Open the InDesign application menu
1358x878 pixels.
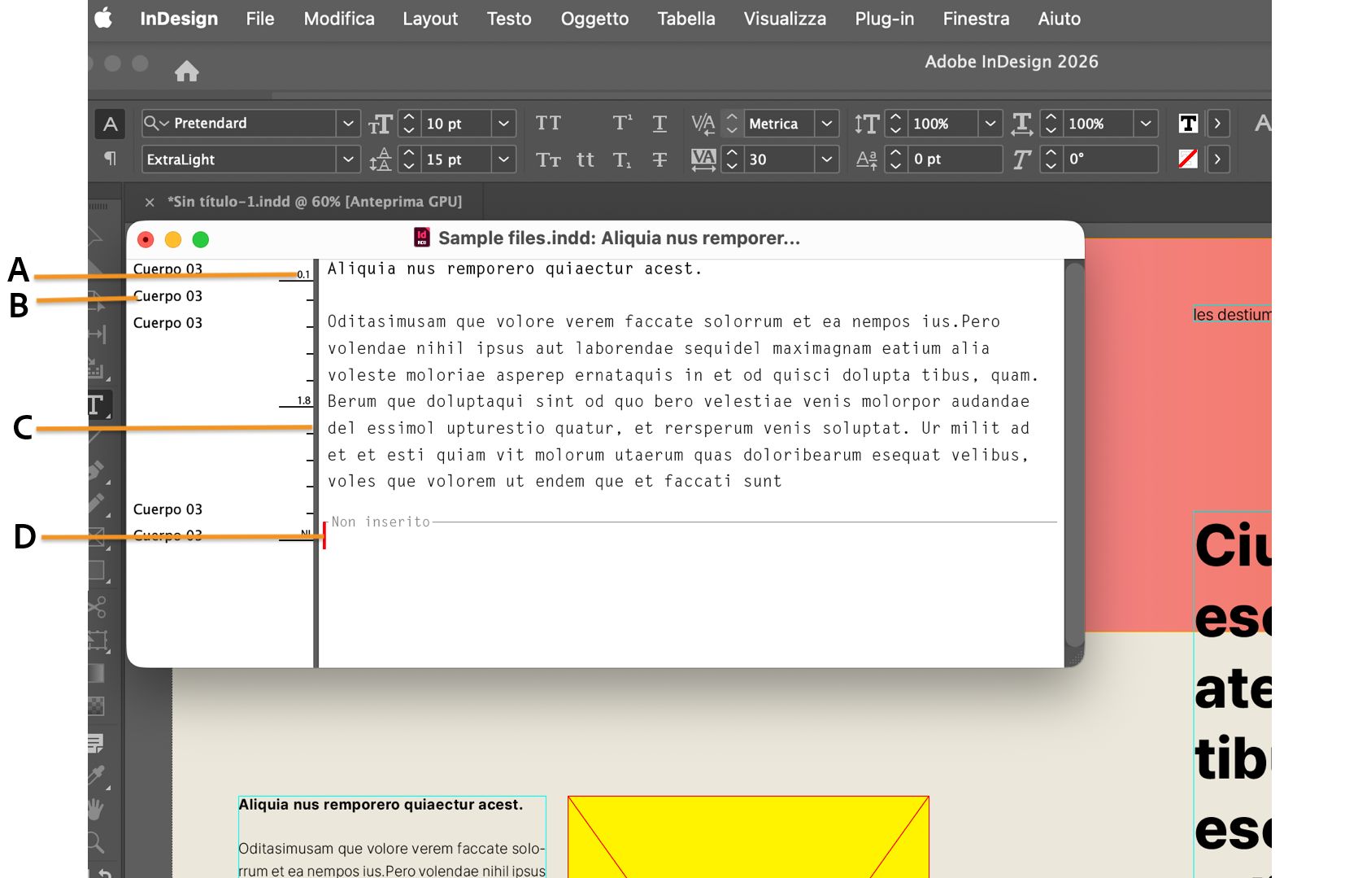pos(179,19)
